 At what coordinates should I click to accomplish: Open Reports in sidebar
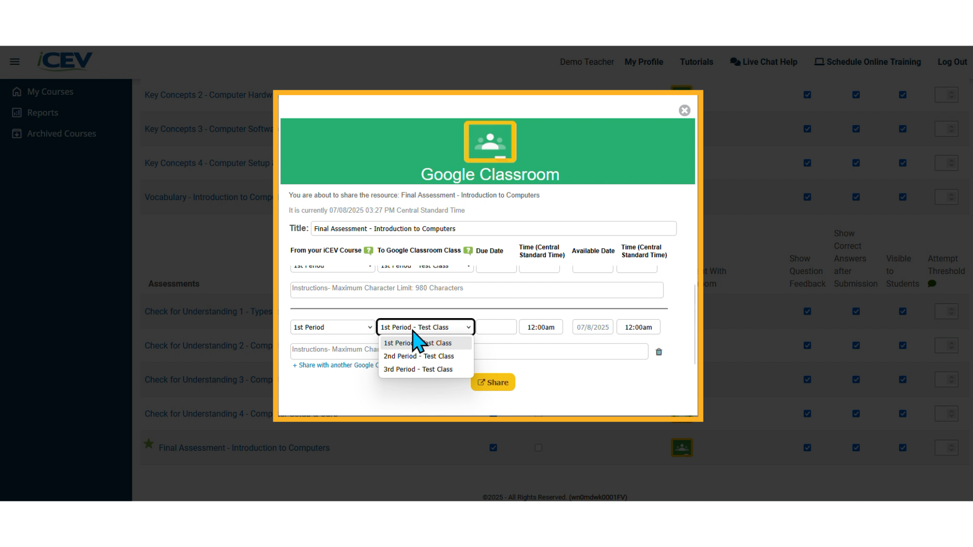tap(43, 112)
